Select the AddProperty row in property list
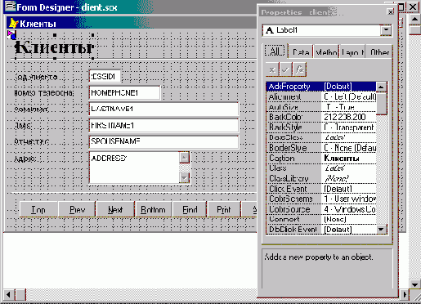 tap(321, 87)
